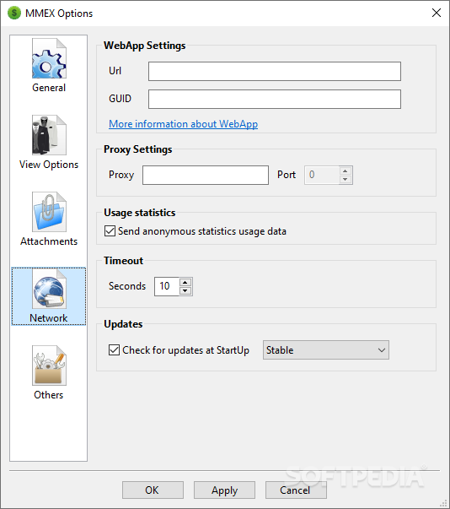Open More information about WebApp link
Image resolution: width=450 pixels, height=509 pixels.
183,124
